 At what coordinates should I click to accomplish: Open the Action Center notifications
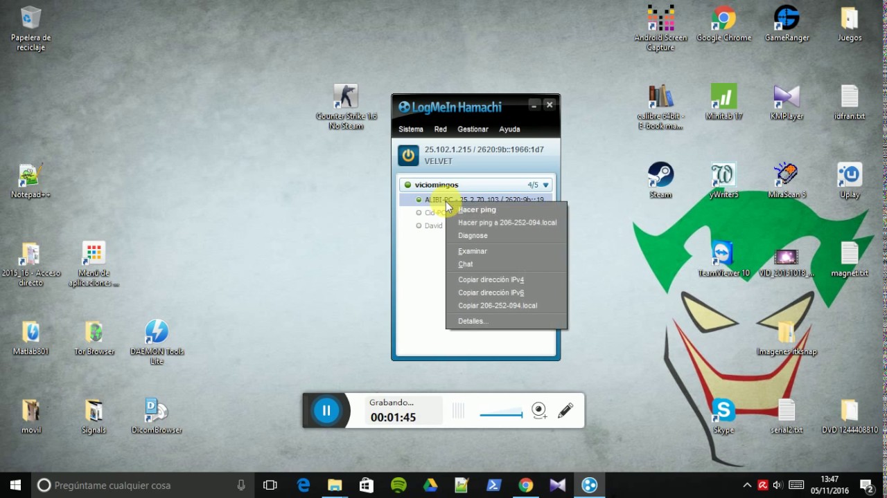pos(866,486)
